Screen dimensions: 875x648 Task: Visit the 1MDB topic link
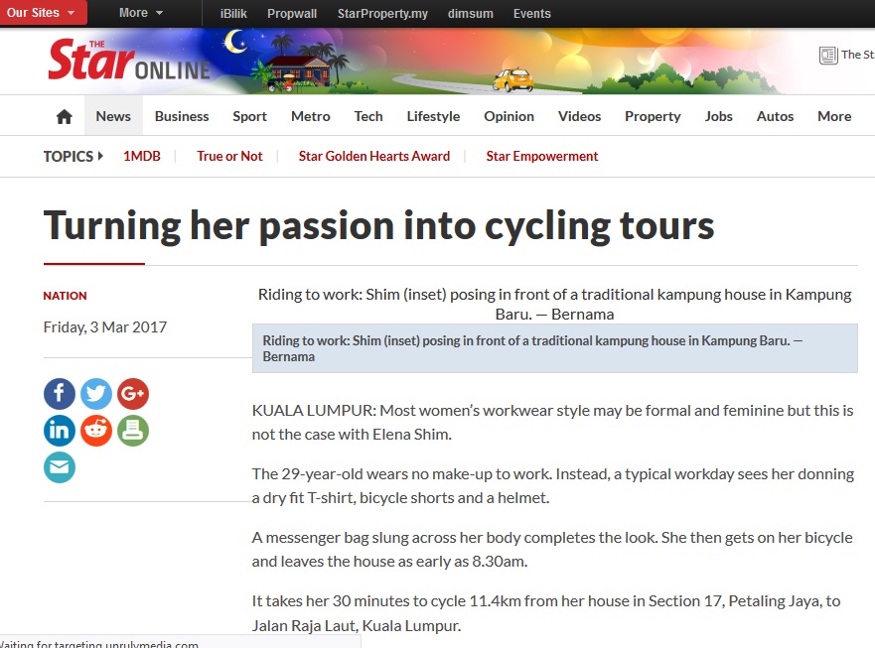[x=142, y=156]
